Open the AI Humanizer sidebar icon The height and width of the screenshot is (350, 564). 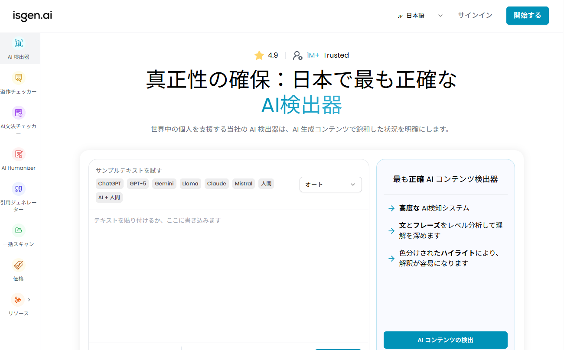click(x=19, y=154)
